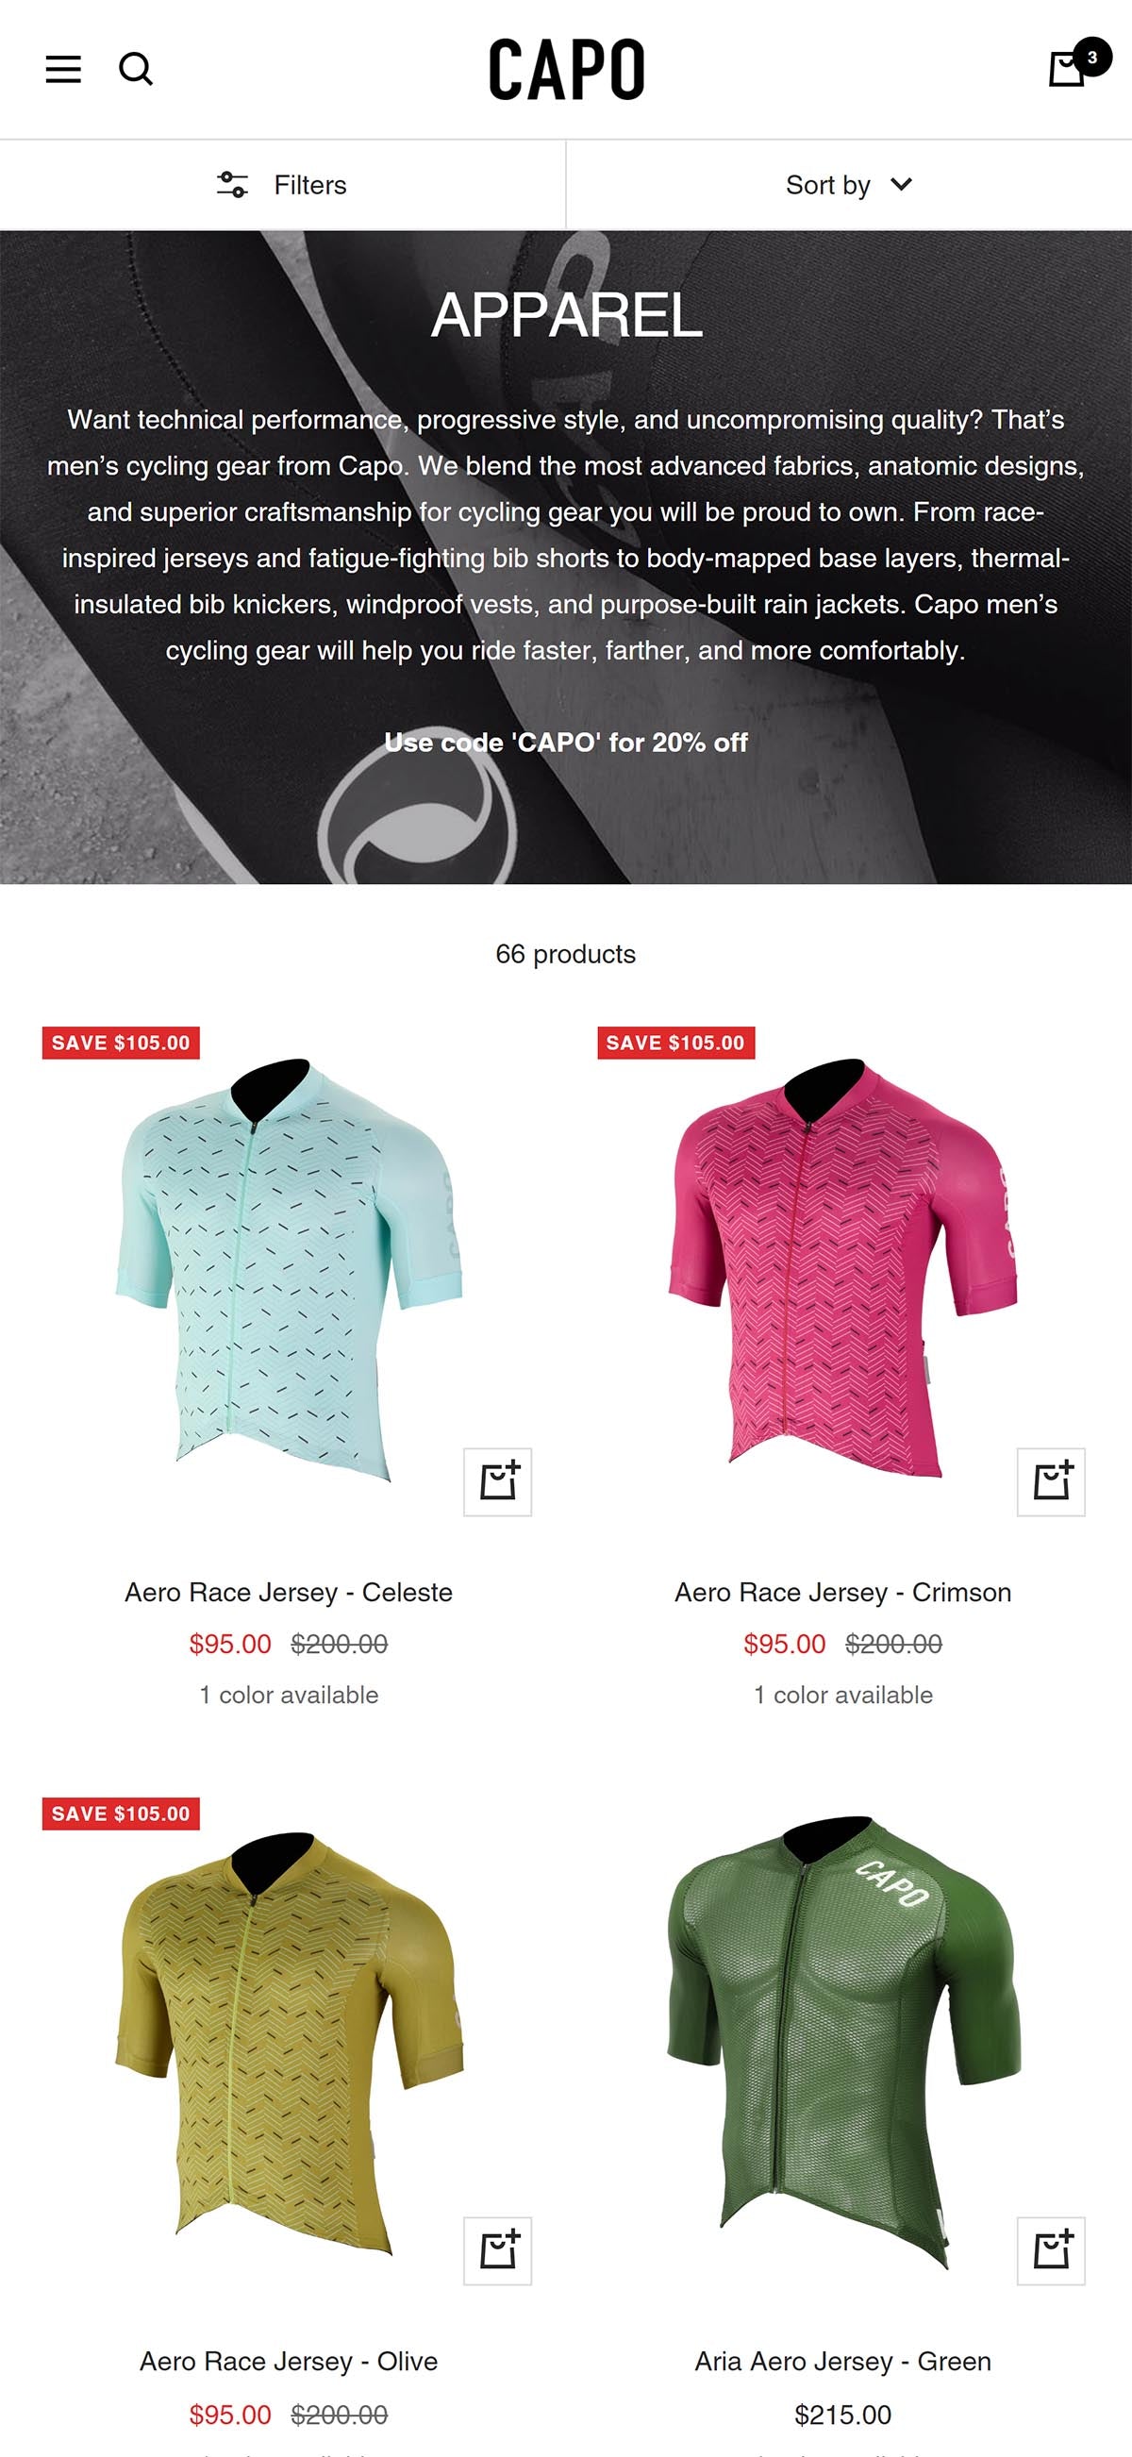This screenshot has height=2457, width=1132.
Task: View the green Aria jersey image
Action: pos(843,2044)
